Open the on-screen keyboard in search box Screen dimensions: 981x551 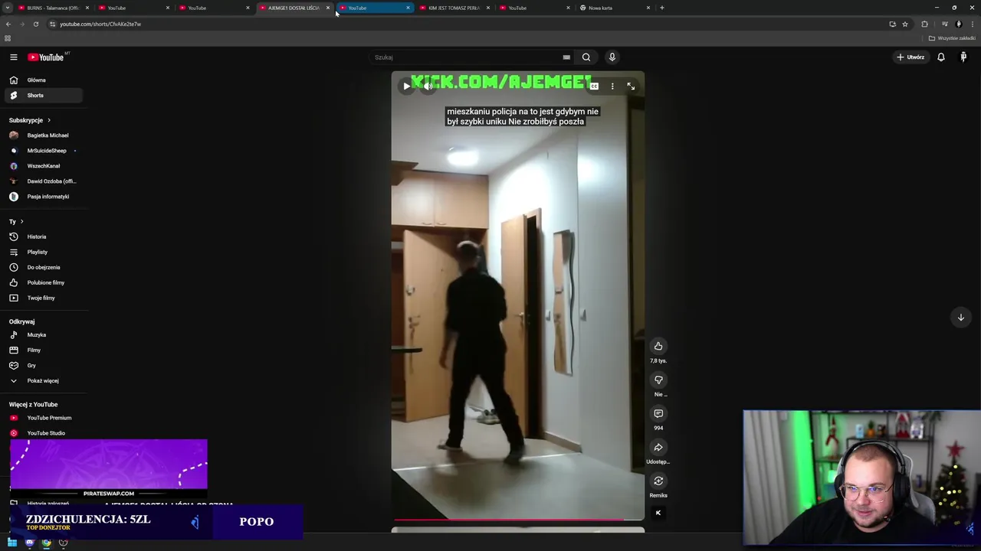(x=566, y=57)
